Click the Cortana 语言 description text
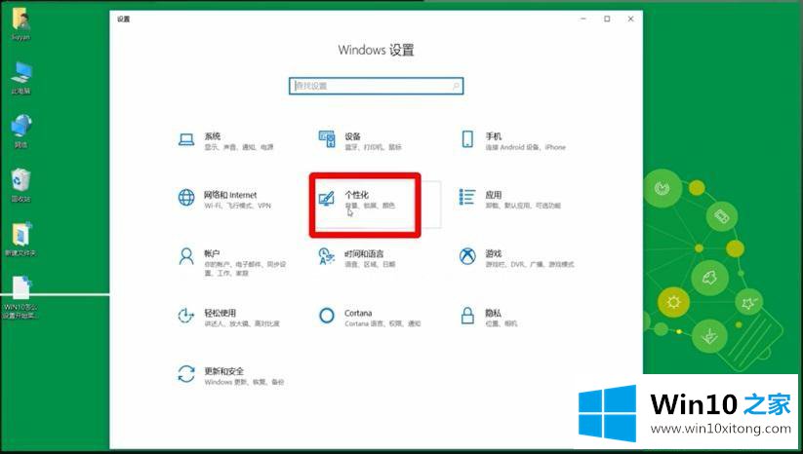The width and height of the screenshot is (803, 454). (382, 323)
